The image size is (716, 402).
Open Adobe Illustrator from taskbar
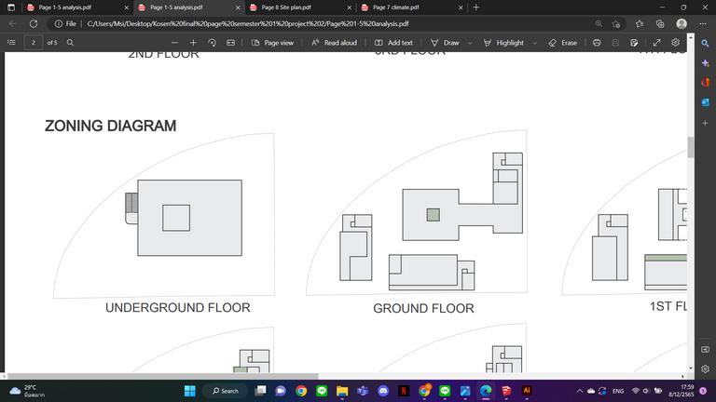pyautogui.click(x=527, y=391)
